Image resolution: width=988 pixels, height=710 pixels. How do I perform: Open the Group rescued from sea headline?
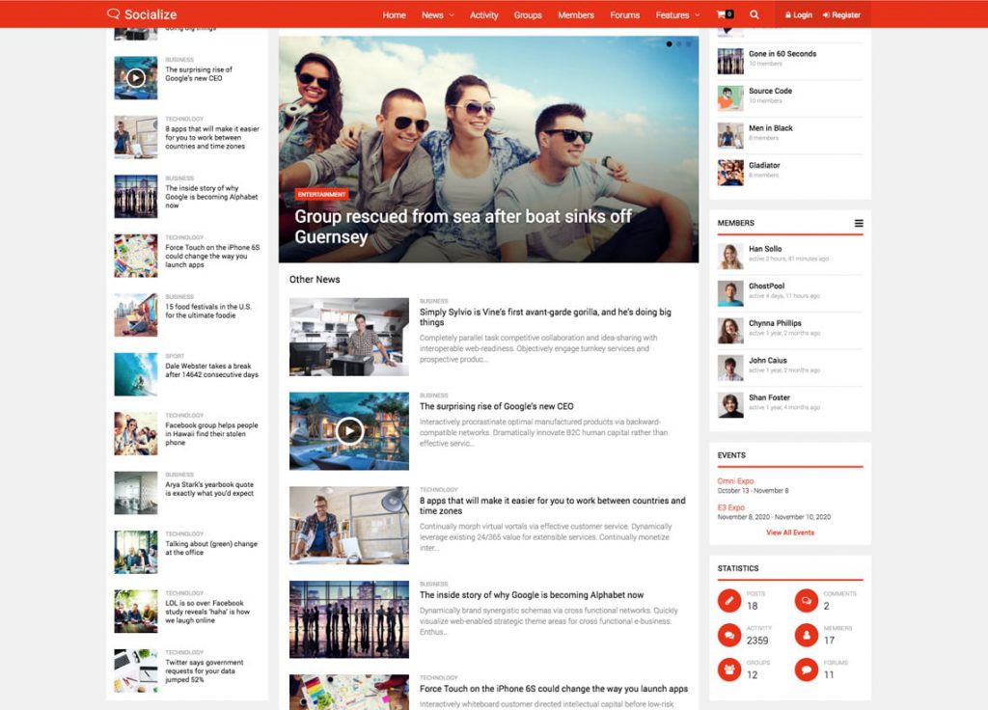462,226
